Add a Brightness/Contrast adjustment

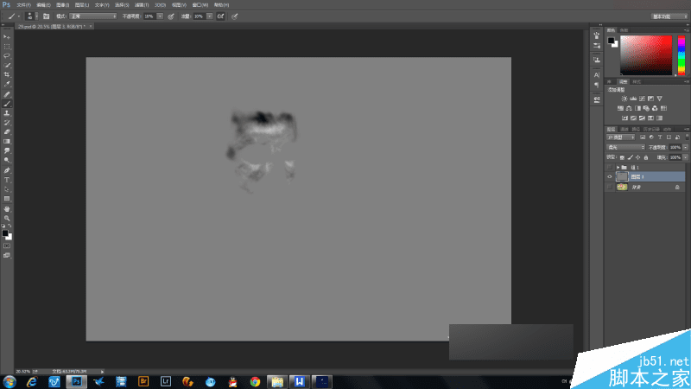tap(624, 99)
